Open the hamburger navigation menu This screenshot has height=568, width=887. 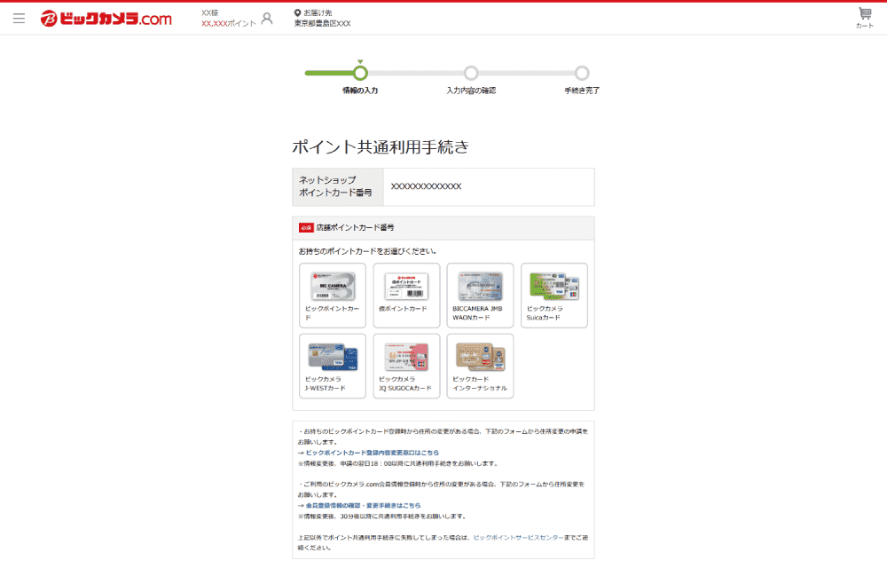(19, 17)
